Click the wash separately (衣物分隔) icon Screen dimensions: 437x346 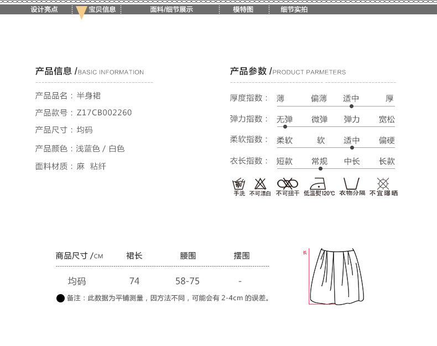[351, 184]
